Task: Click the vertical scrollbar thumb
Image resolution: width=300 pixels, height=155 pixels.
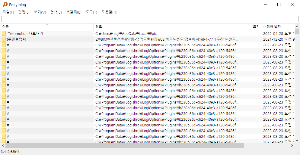Action: click(x=297, y=31)
